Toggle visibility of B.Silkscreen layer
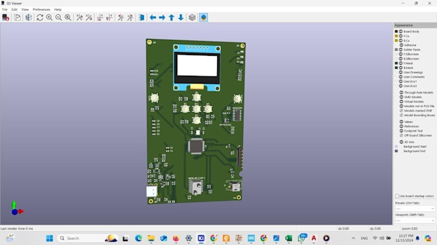Viewport: 437px width, 245px height. coord(401,58)
